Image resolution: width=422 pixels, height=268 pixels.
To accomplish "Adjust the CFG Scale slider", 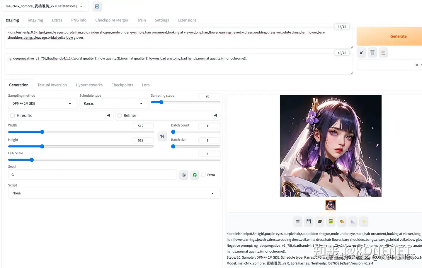I will tap(114, 160).
